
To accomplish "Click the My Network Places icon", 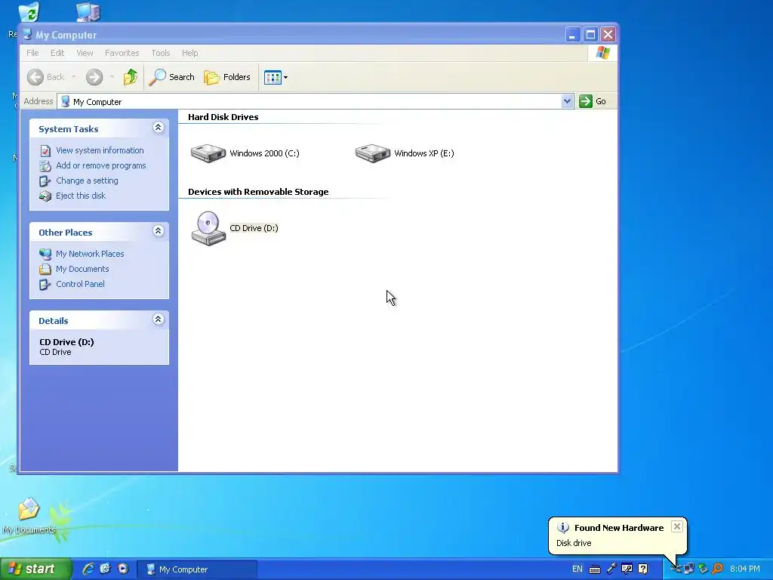I will 45,254.
